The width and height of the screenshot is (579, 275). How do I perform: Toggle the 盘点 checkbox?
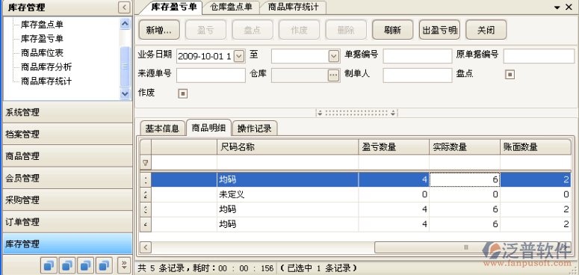point(510,75)
